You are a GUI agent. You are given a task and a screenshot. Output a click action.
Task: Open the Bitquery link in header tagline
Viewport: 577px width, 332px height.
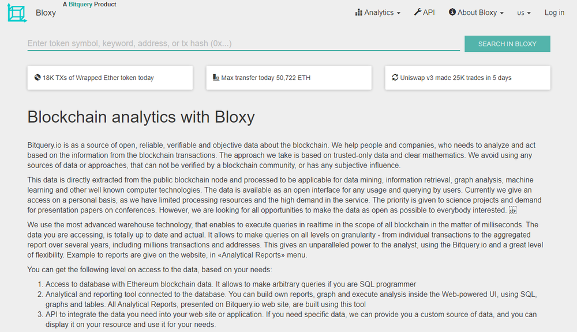(x=81, y=5)
